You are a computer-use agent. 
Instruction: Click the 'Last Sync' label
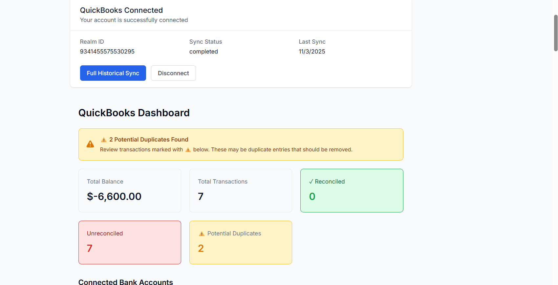[312, 42]
